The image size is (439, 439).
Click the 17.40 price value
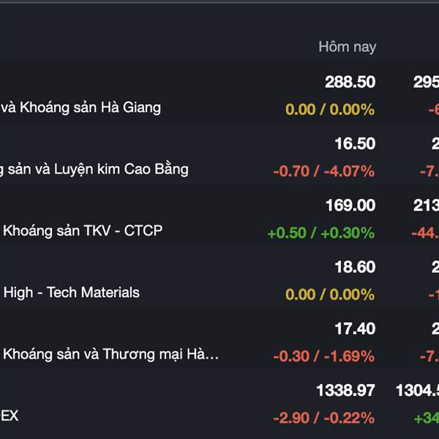click(x=355, y=329)
